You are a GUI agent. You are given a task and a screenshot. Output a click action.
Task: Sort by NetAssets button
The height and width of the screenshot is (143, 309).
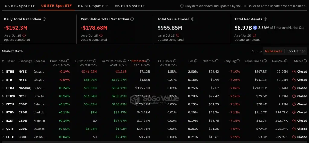tap(273, 51)
